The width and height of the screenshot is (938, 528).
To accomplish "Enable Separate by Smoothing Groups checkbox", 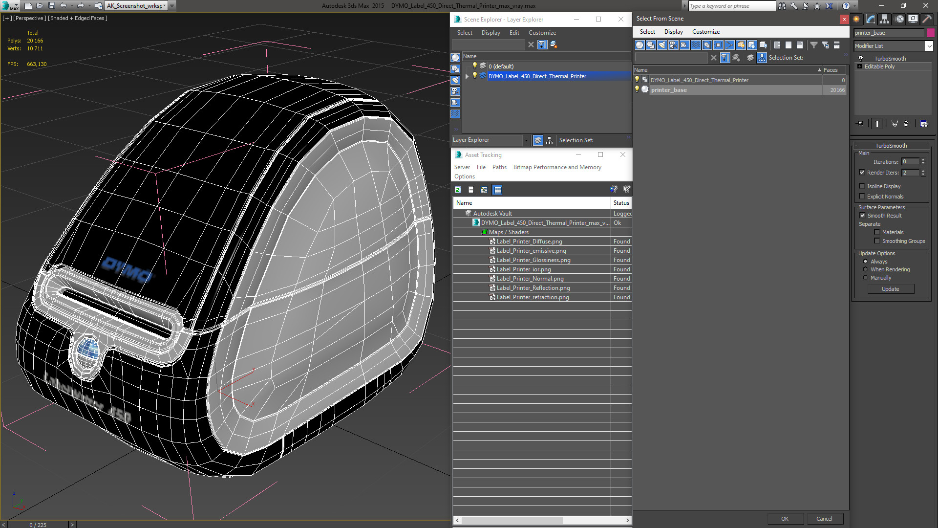I will tap(877, 241).
